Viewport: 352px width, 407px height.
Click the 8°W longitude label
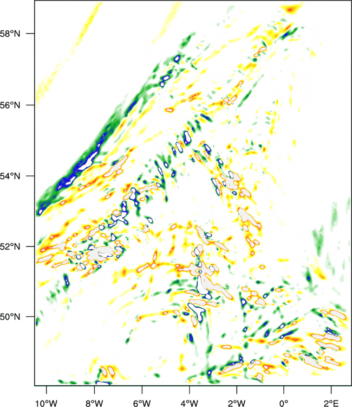[94, 403]
